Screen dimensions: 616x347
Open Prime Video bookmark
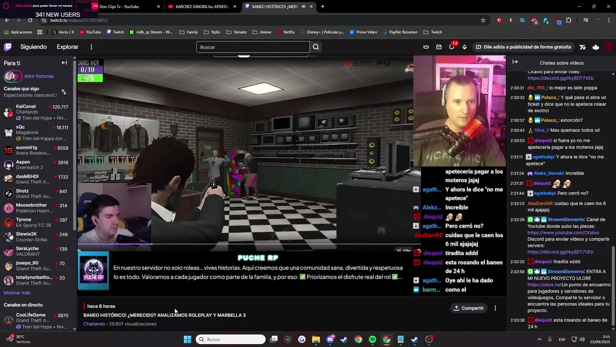363,32
